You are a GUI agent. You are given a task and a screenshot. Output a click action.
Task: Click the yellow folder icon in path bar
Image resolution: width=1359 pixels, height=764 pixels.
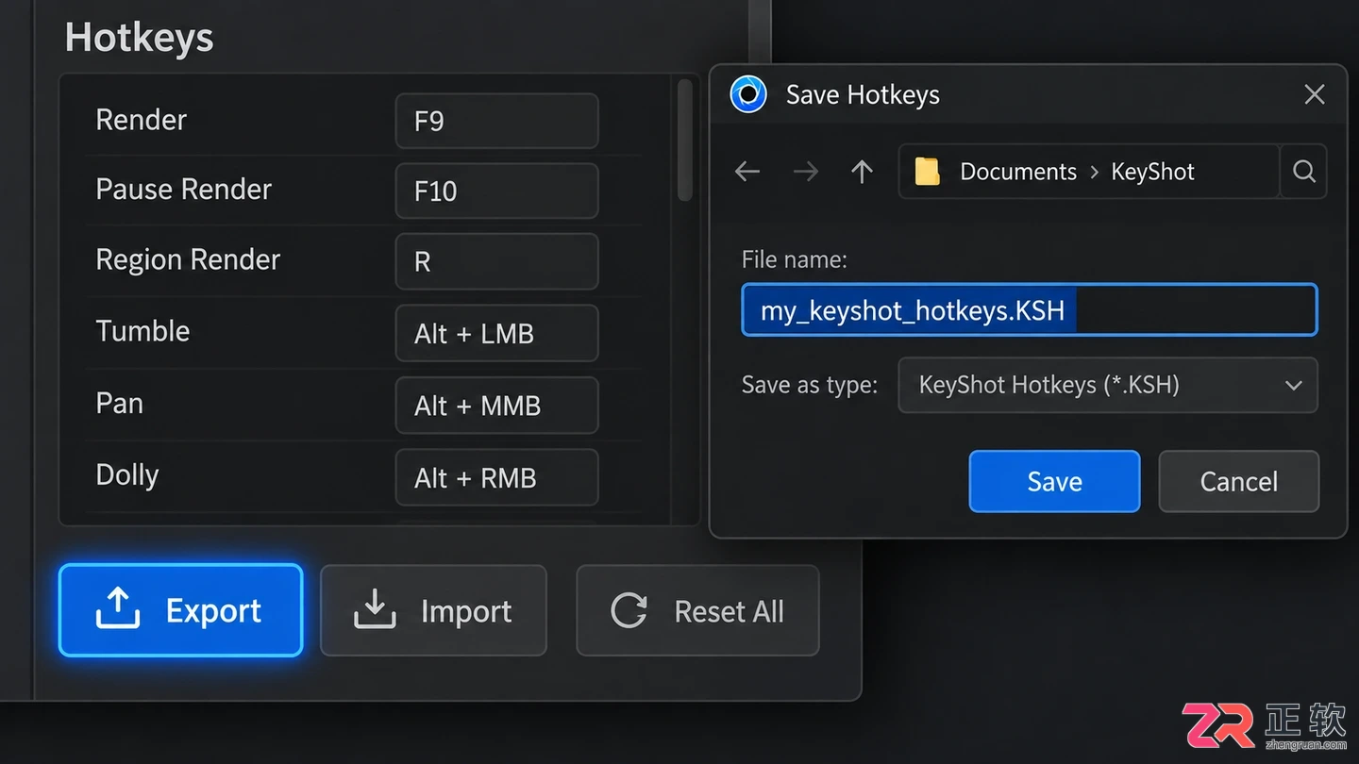pos(928,172)
